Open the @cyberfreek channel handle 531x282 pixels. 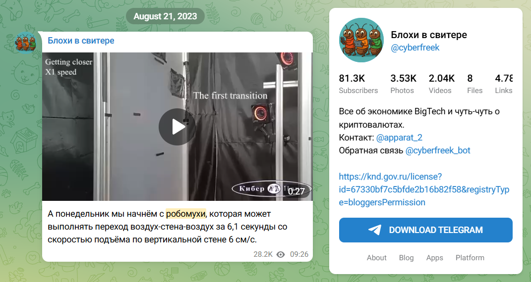pyautogui.click(x=415, y=47)
